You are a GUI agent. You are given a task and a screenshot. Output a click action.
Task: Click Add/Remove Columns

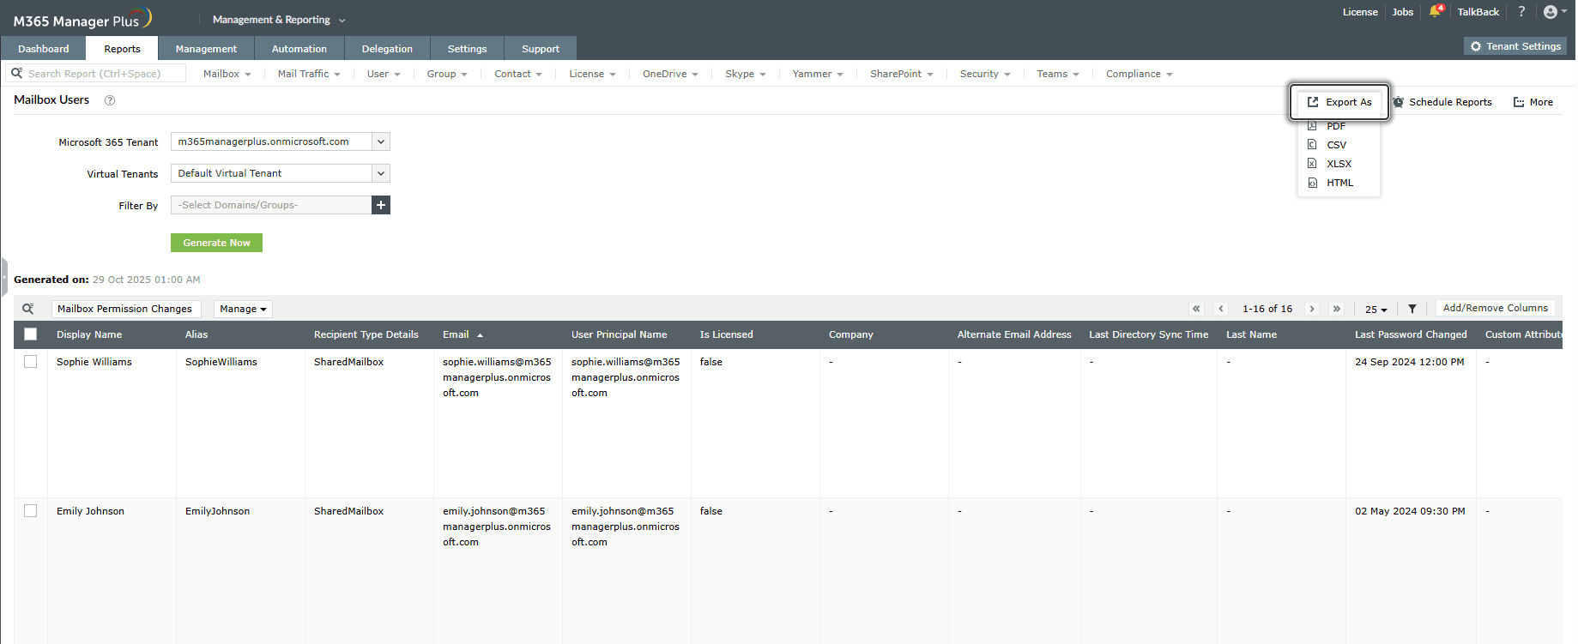pyautogui.click(x=1496, y=308)
